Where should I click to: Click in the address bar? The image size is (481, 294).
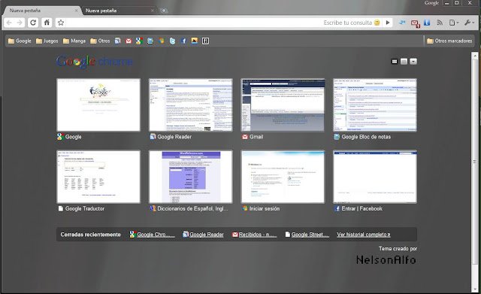[x=193, y=23]
